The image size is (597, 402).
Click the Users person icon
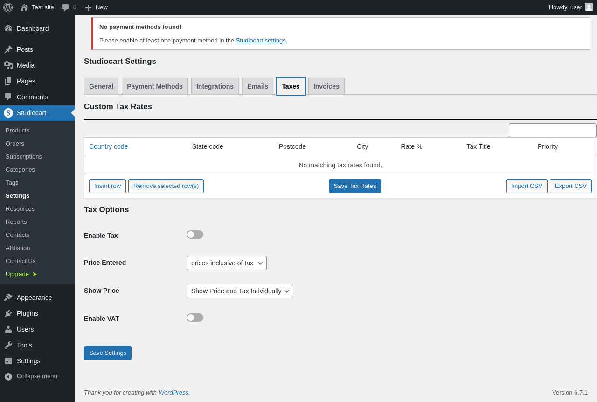8,329
